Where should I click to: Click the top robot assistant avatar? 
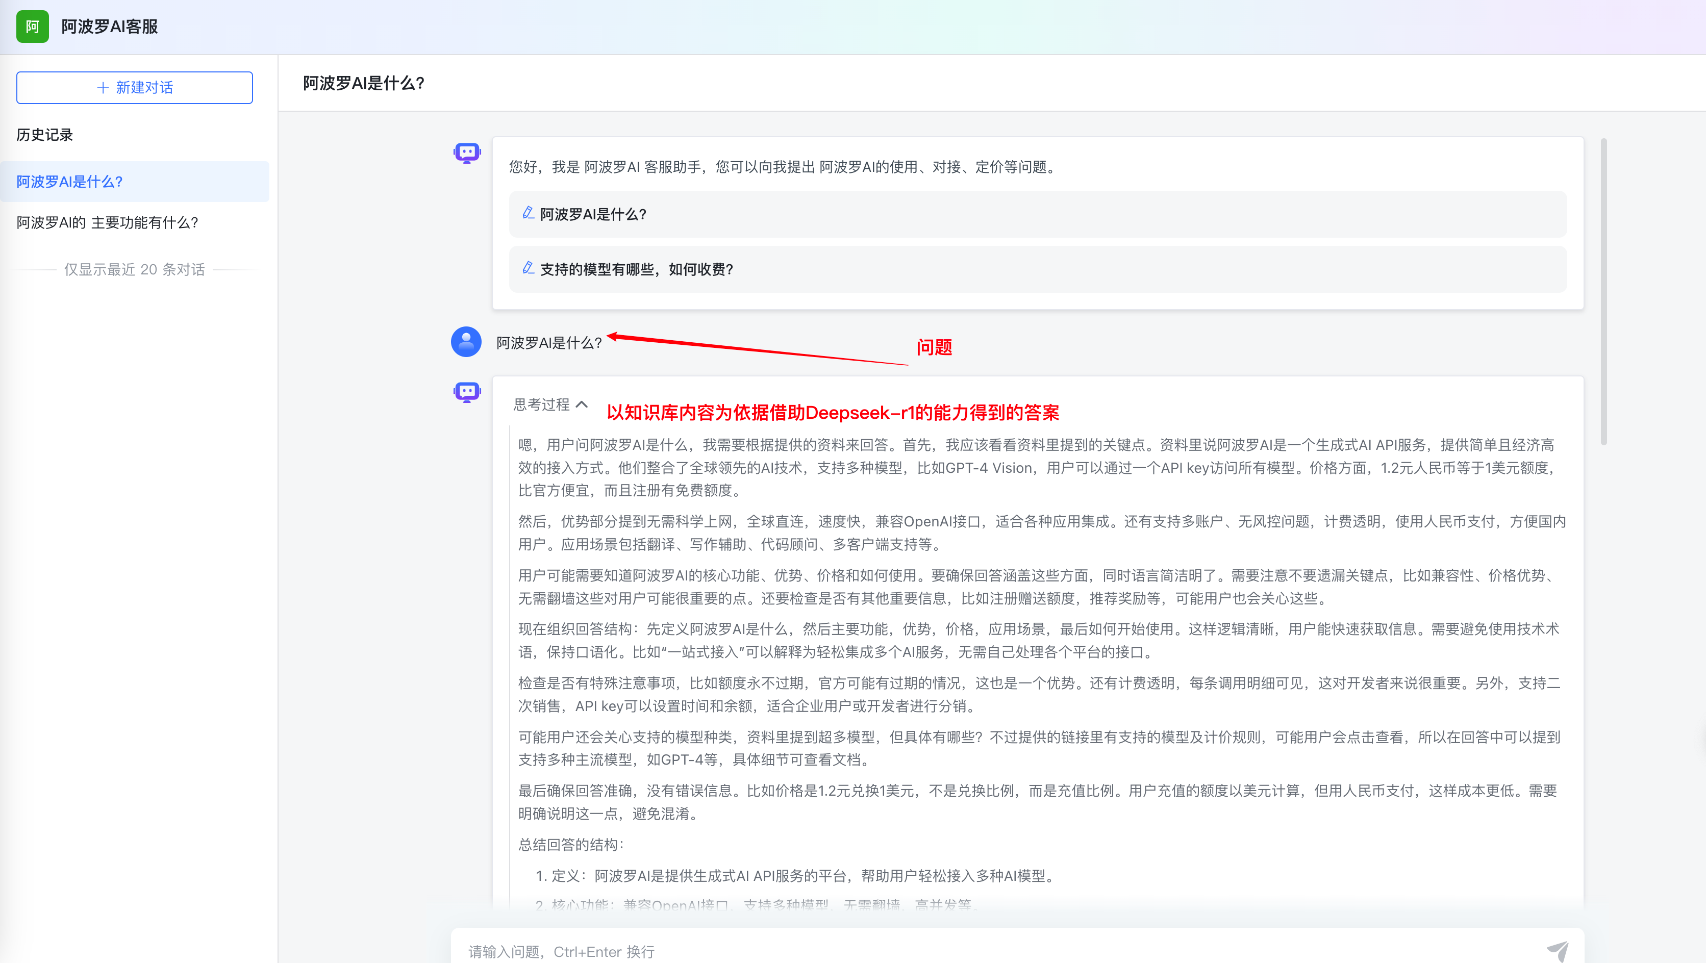pyautogui.click(x=467, y=154)
